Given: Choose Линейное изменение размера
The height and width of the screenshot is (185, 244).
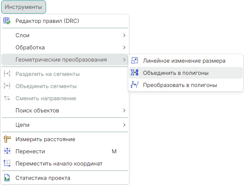Looking at the screenshot, I should [184, 61].
